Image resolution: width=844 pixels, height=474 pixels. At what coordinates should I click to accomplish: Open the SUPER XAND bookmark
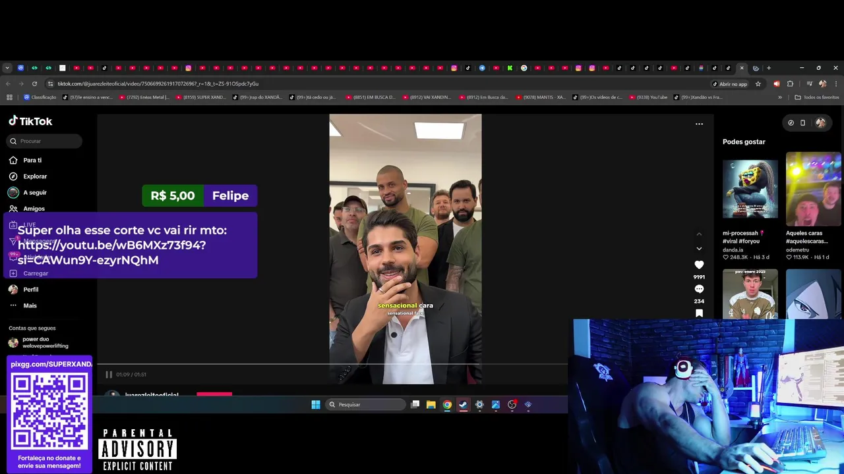(x=200, y=97)
